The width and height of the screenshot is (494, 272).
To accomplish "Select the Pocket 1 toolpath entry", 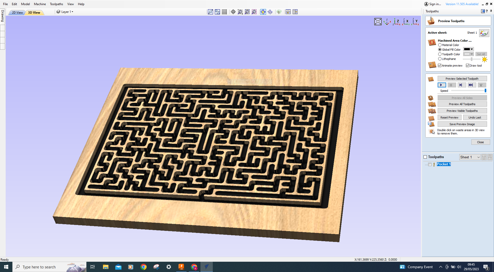I will tap(444, 164).
